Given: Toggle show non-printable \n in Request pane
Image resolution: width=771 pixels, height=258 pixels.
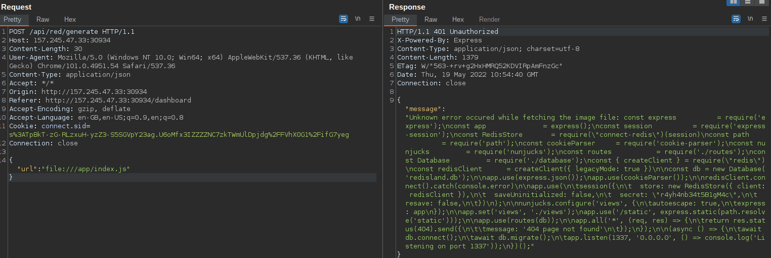Looking at the screenshot, I should pyautogui.click(x=358, y=19).
